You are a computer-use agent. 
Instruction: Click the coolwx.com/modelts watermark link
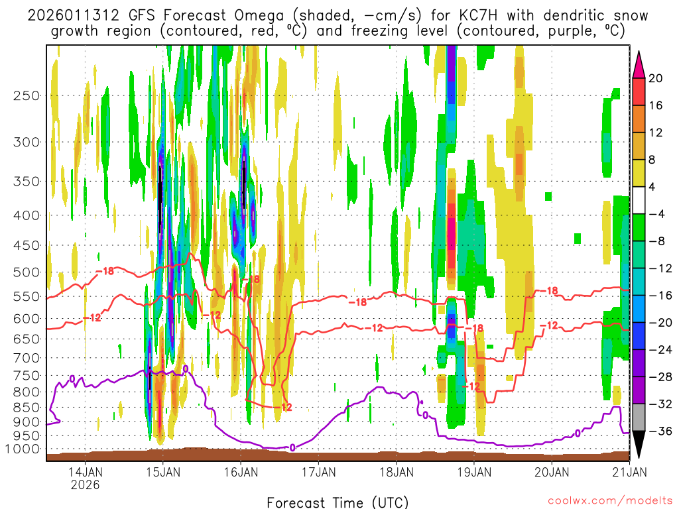(x=610, y=501)
